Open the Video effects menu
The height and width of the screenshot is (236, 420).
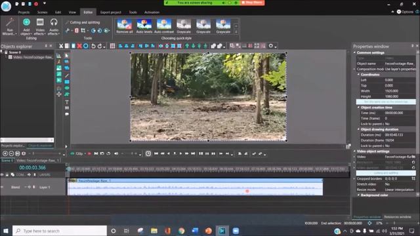point(40,27)
